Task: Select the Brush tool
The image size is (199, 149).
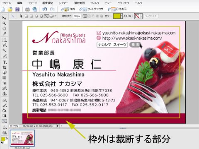Action: (4, 105)
